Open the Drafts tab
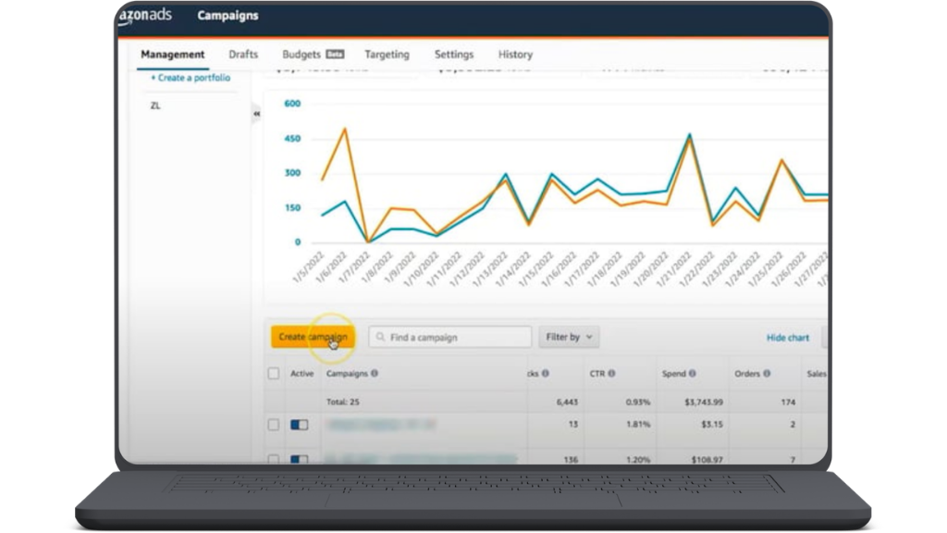This screenshot has height=533, width=947. (x=243, y=55)
